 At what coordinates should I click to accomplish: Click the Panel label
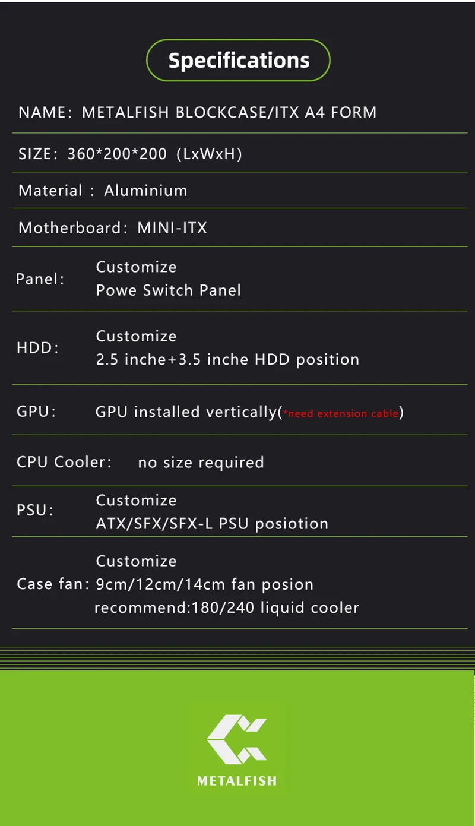(40, 279)
